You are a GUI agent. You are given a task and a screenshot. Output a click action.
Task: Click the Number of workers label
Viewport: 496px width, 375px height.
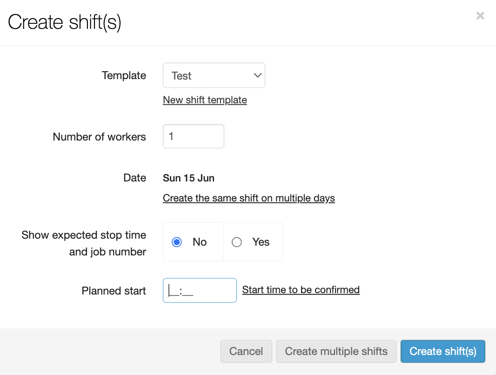(100, 137)
